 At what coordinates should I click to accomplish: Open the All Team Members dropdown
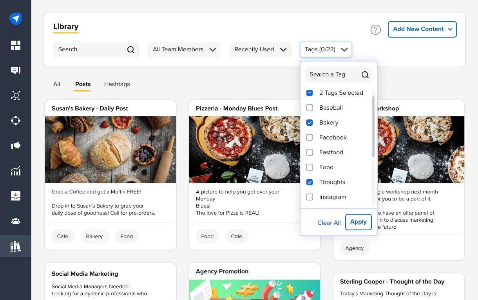point(184,49)
